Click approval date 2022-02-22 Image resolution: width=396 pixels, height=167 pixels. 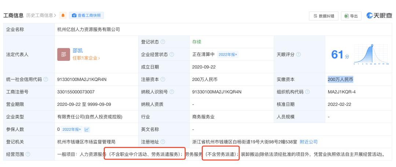(x=340, y=104)
